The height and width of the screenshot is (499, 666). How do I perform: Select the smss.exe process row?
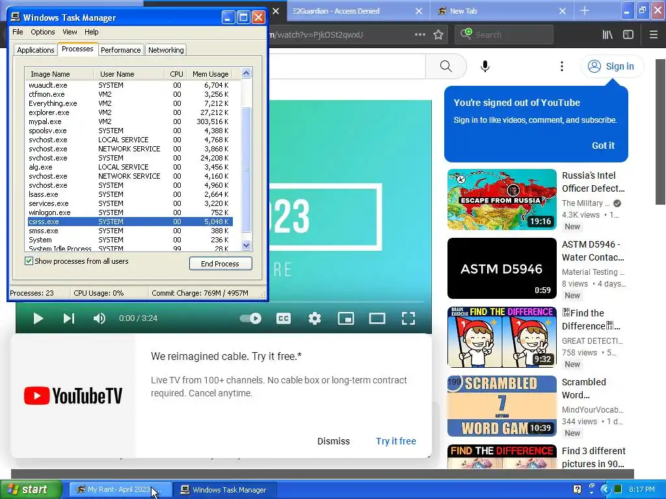[130, 231]
